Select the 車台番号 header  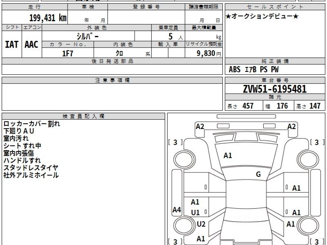pyautogui.click(x=275, y=80)
